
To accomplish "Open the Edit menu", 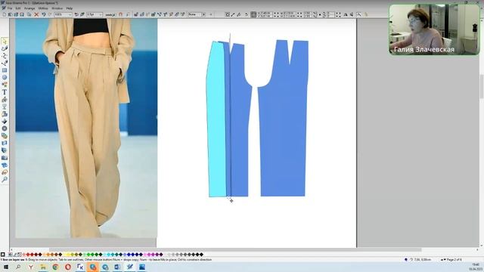I will pyautogui.click(x=18, y=8).
